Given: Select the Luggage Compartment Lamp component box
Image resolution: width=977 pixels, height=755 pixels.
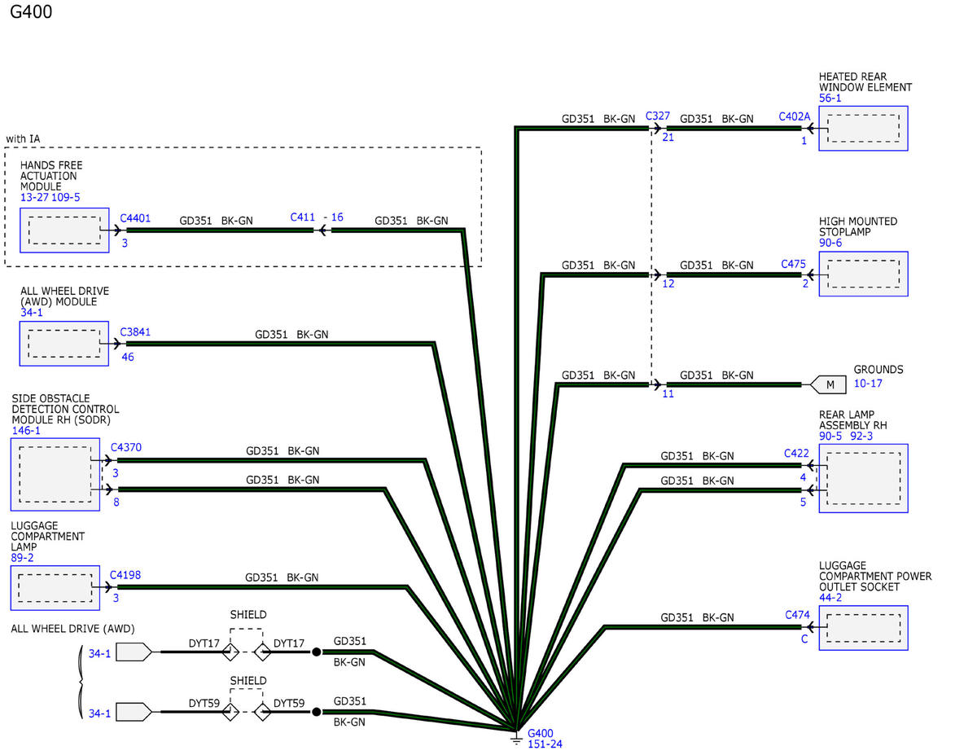Looking at the screenshot, I should (55, 587).
